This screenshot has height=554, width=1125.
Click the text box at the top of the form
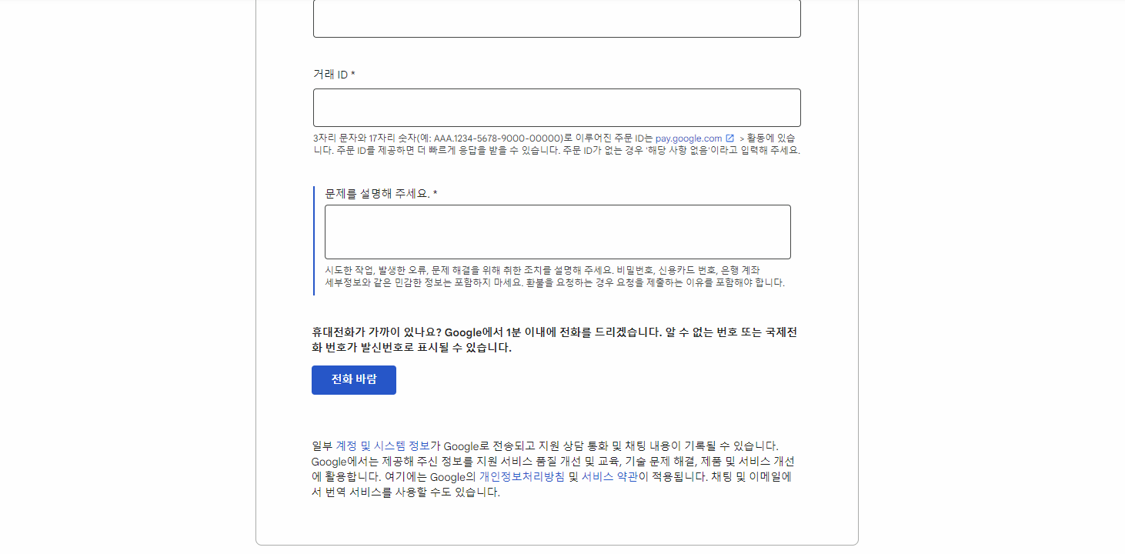556,17
